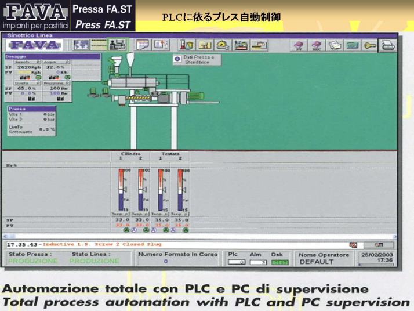Open the gauge dial toolbar icon
Screen dimensions: 414x311
point(223,45)
